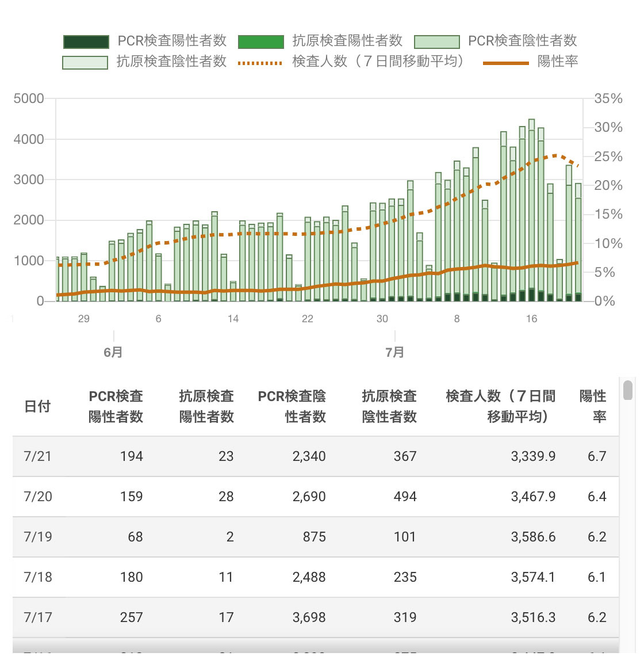Image resolution: width=644 pixels, height=660 pixels.
Task: Click the 7/17 date cell
Action: (x=38, y=617)
